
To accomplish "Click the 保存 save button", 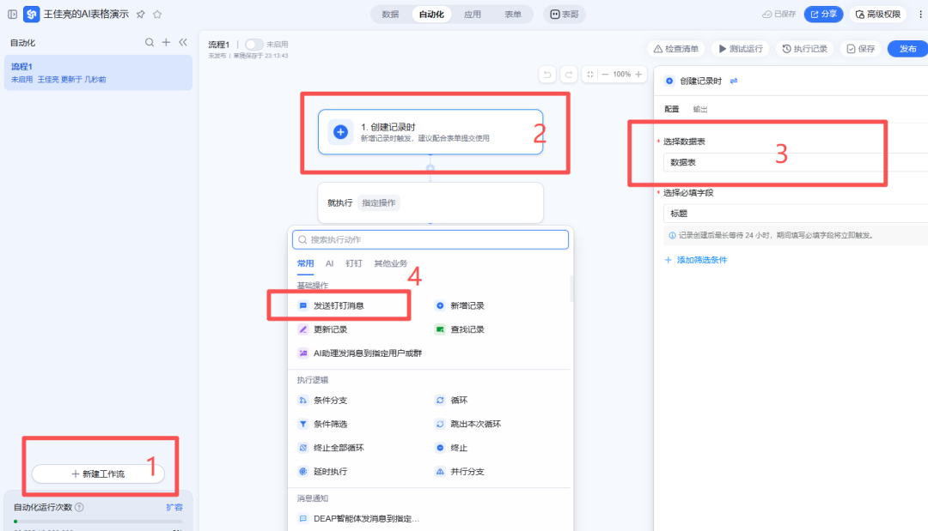I will coord(860,49).
